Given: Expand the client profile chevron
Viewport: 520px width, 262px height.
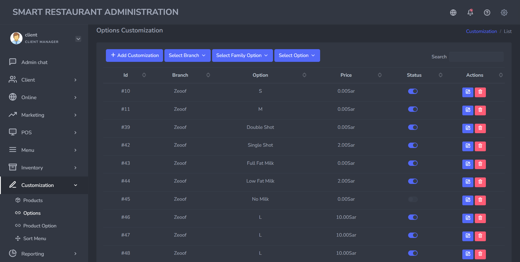Looking at the screenshot, I should click(x=78, y=39).
